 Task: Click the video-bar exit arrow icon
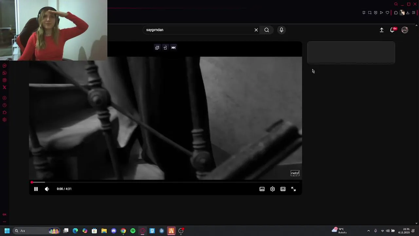(165, 48)
